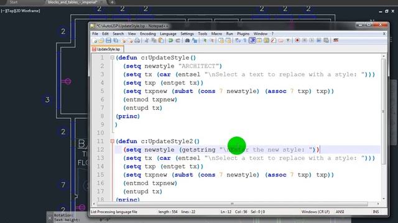Click the ANSI encoding status field
The height and width of the screenshot is (223, 398).
coord(340,212)
